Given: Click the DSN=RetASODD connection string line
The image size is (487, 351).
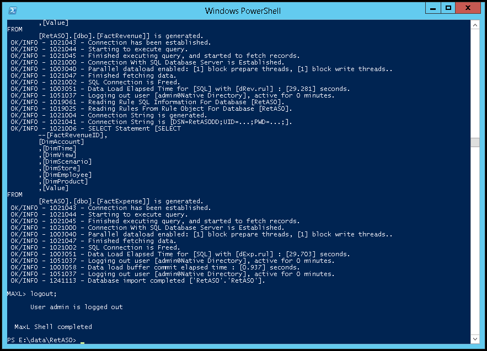Looking at the screenshot, I should coord(151,122).
